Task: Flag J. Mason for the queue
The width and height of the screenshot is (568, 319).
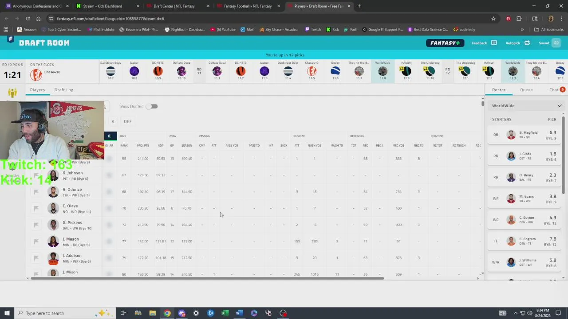Action: tap(36, 241)
